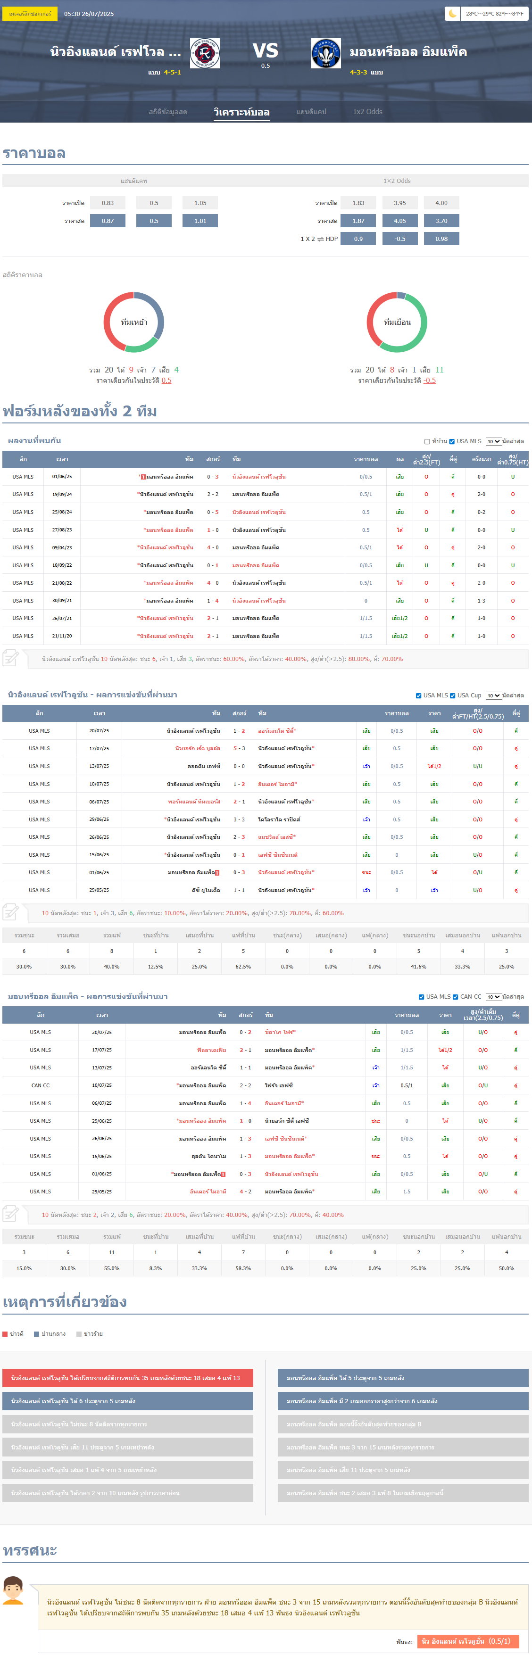
Task: Click the live handicap odds 1.01
Action: point(200,221)
